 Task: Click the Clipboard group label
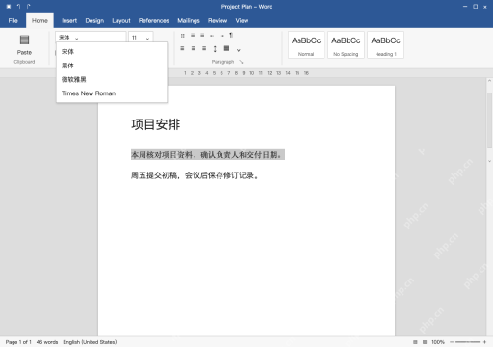(24, 62)
